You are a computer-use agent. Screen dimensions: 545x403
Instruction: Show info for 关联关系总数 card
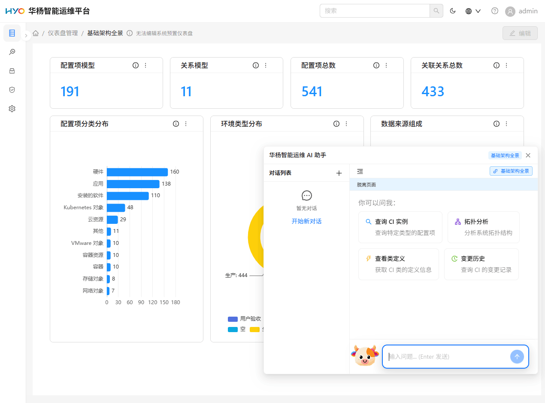(x=497, y=65)
